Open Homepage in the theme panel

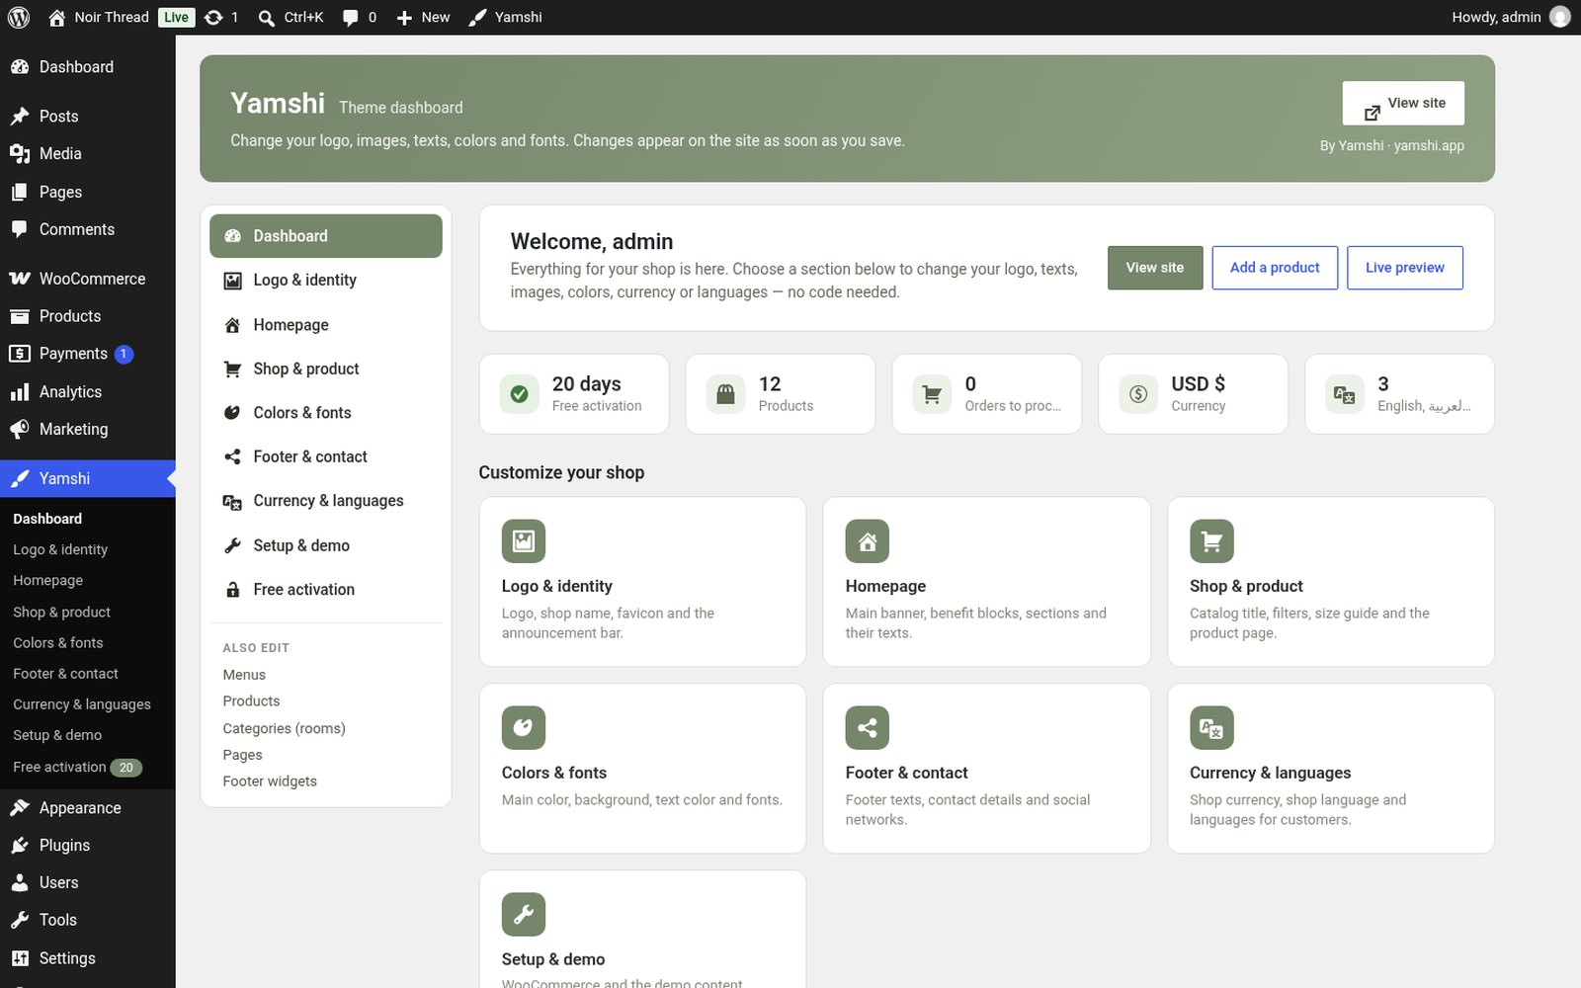point(326,325)
